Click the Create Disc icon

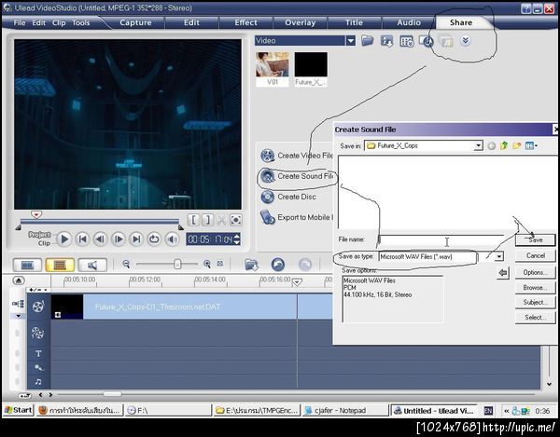click(267, 197)
